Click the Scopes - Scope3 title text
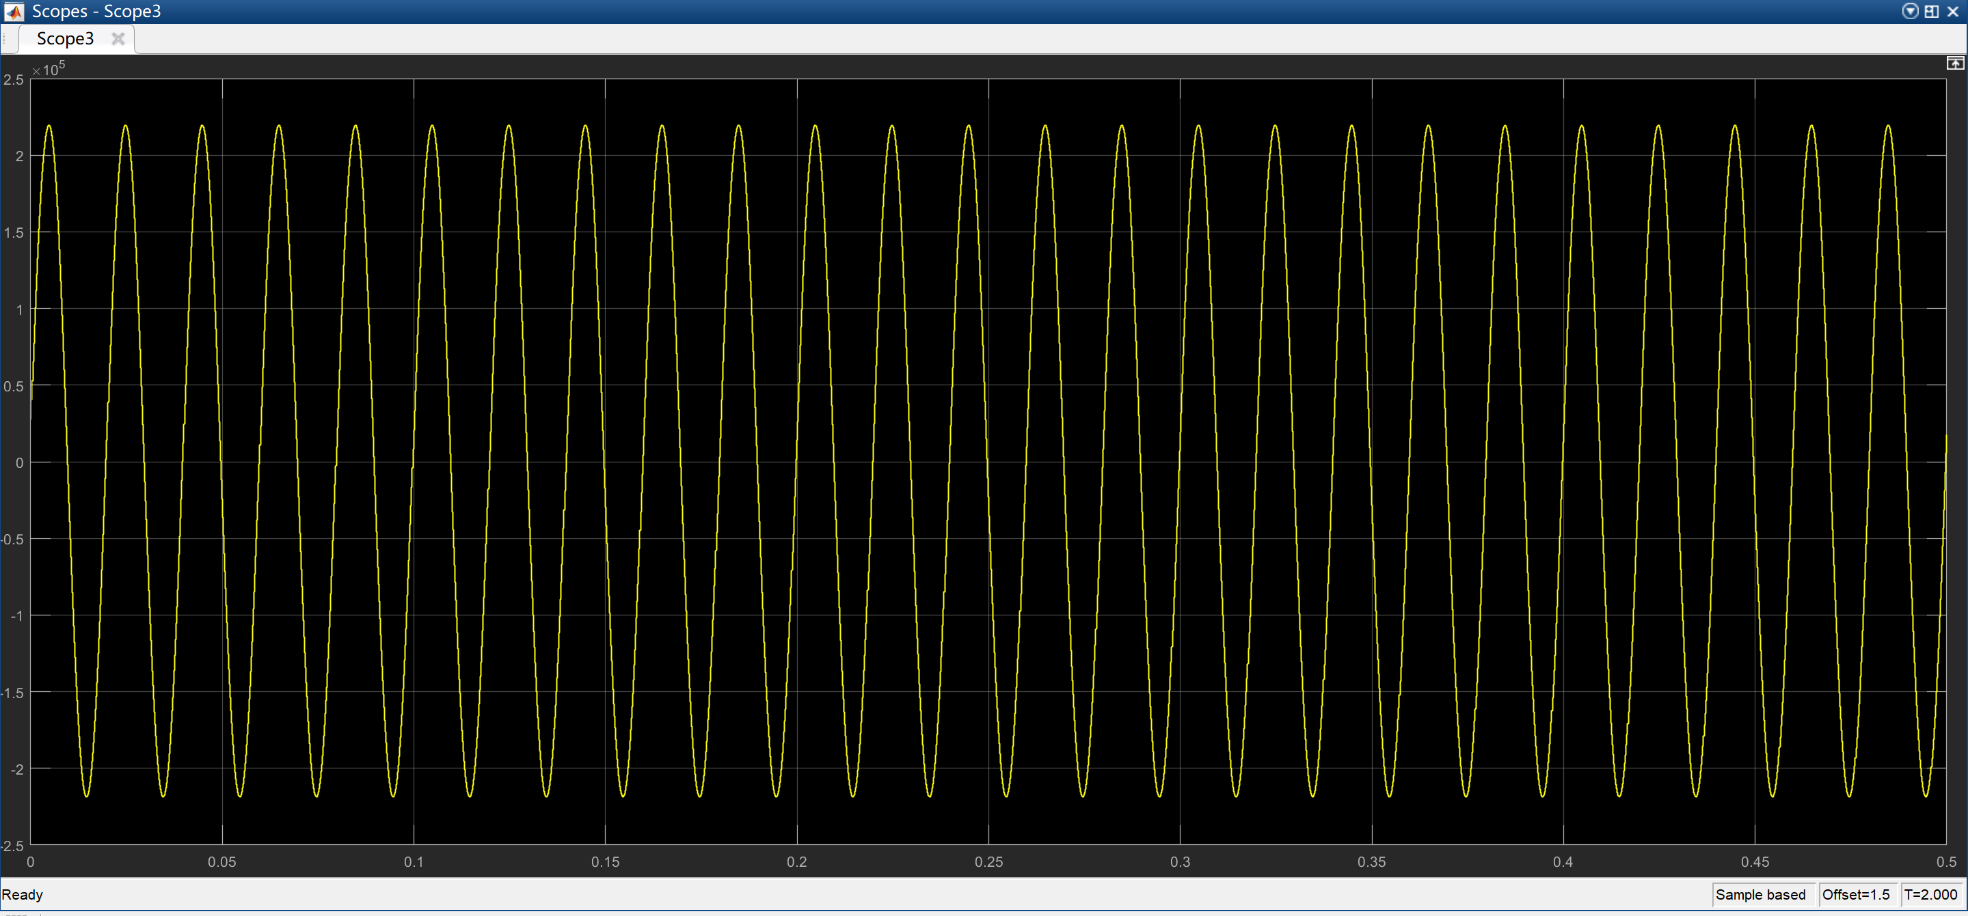This screenshot has height=916, width=1968. [96, 12]
